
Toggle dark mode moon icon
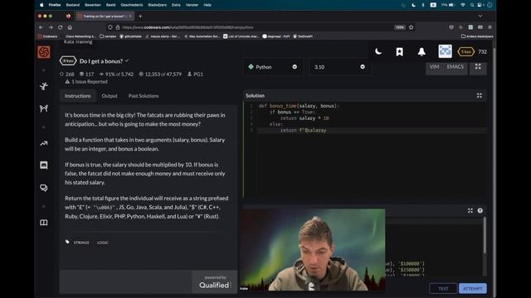[378, 51]
